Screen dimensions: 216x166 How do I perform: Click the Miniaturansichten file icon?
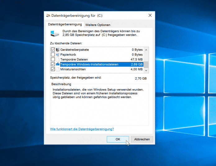[58, 69]
